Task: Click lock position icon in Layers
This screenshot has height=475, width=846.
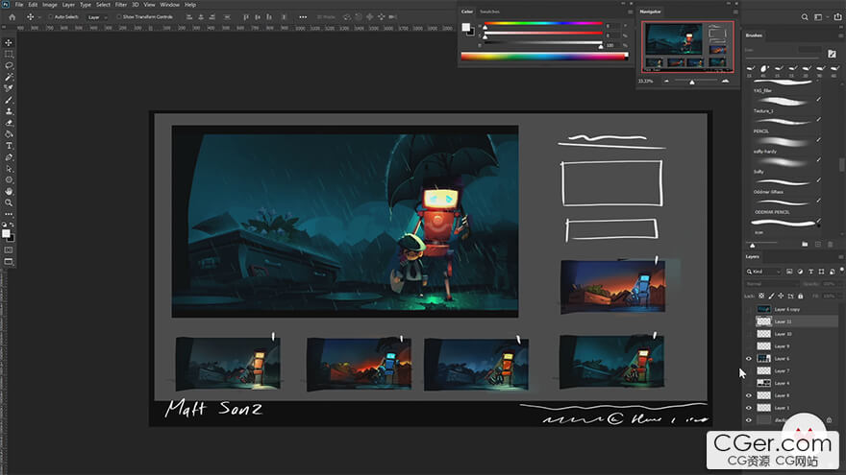Action: (781, 297)
